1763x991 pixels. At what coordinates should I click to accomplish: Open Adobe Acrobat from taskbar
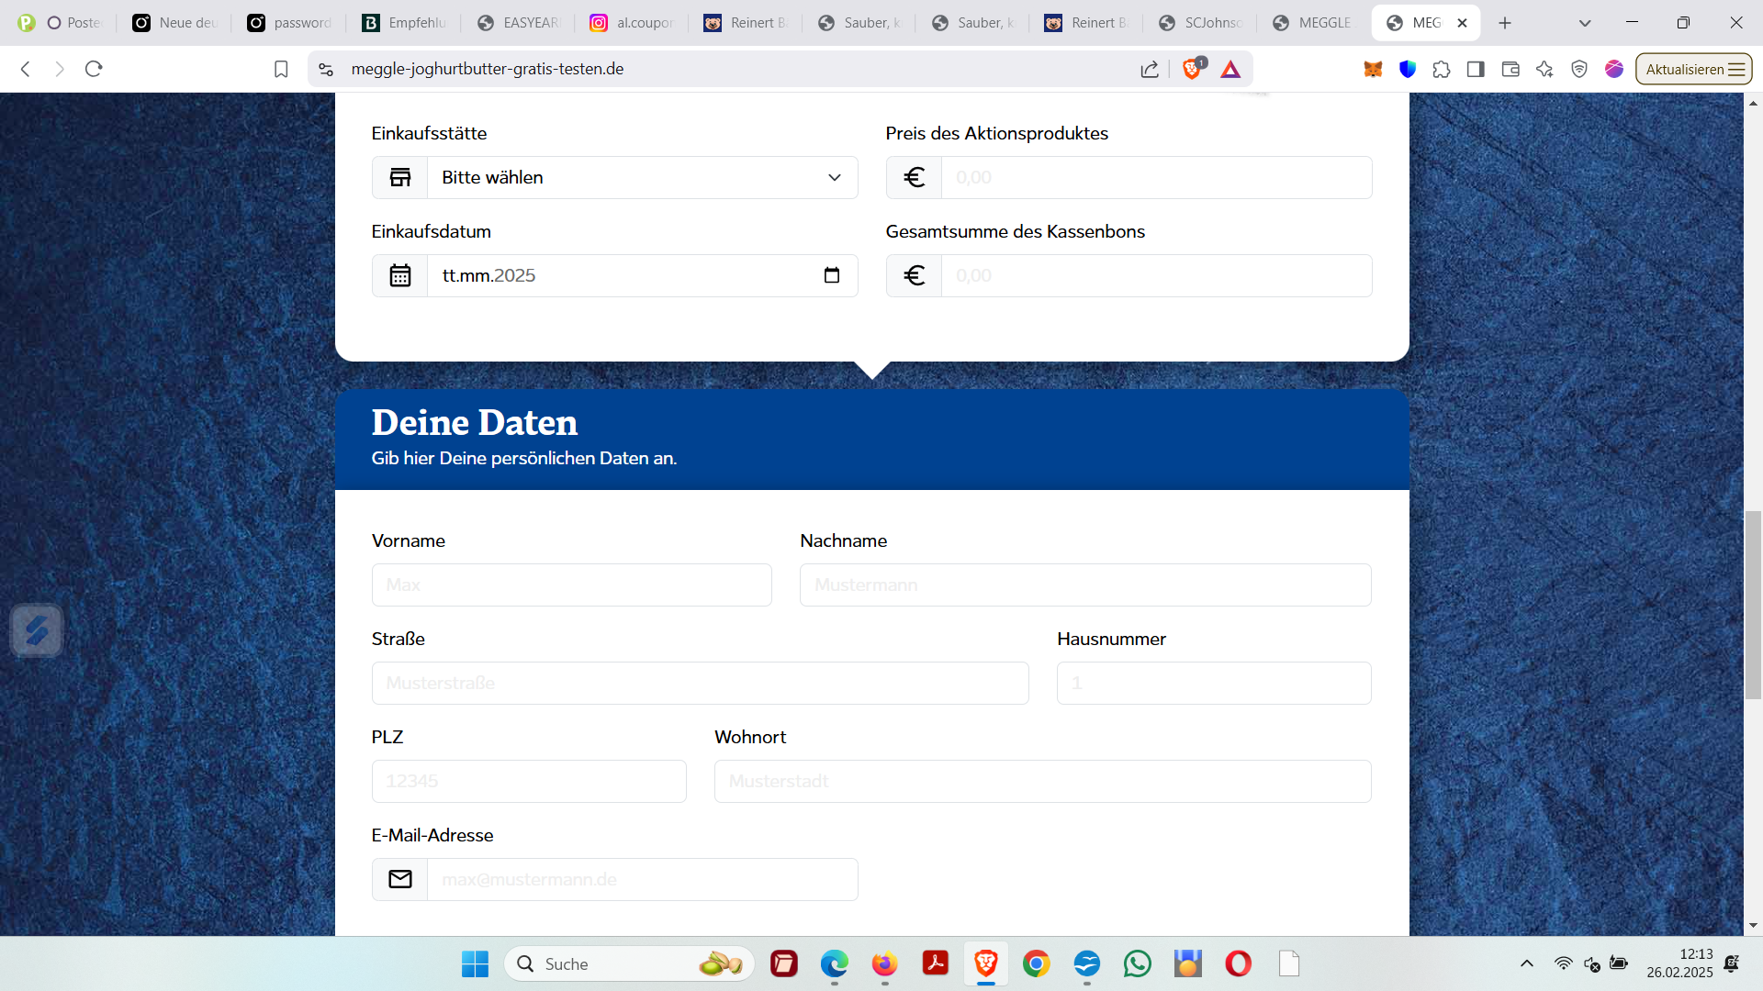coord(935,963)
